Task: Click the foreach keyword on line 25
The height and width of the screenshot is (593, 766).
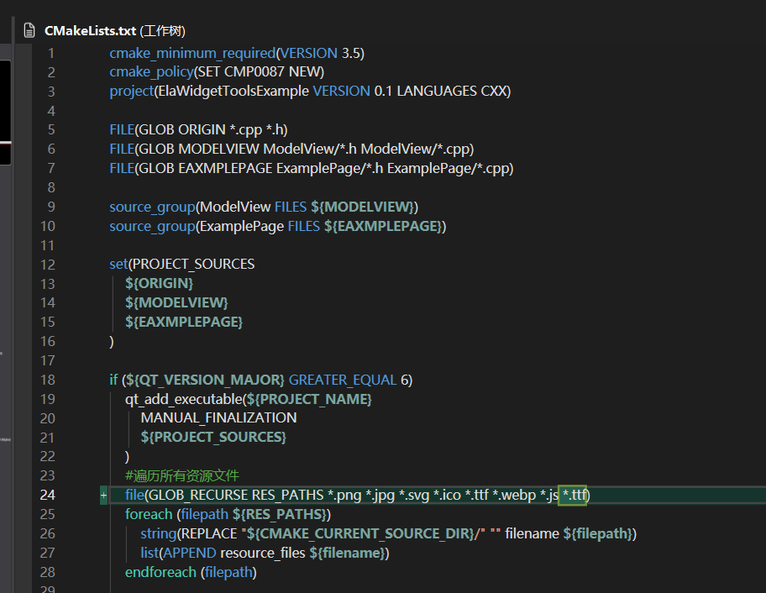Action: click(149, 514)
